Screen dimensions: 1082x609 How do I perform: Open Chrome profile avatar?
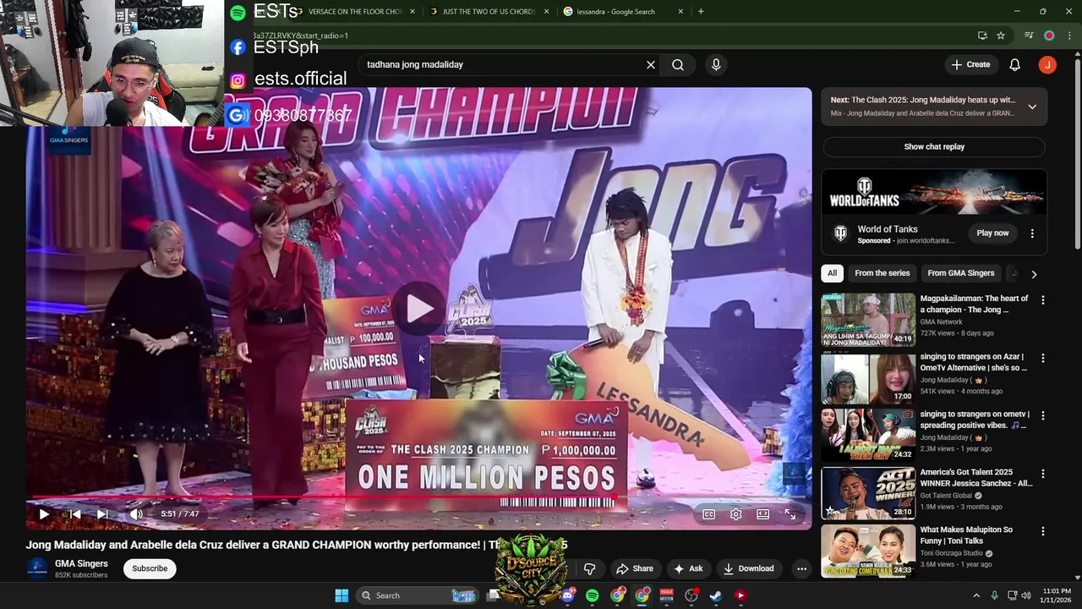[1049, 36]
